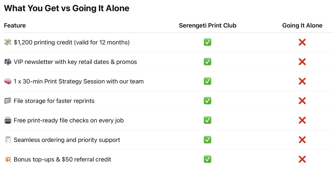The width and height of the screenshot is (334, 178).
Task: Click the receipt emoji beside Seamless ordering
Action: [8, 140]
